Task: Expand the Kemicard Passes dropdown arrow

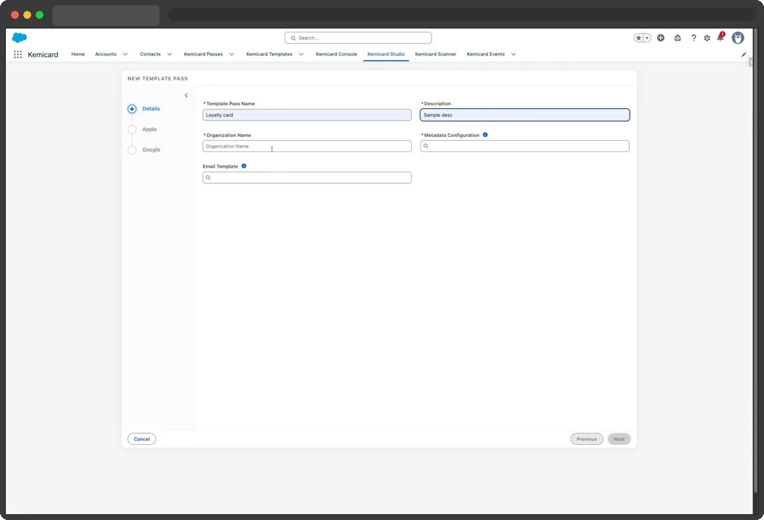Action: [x=232, y=54]
